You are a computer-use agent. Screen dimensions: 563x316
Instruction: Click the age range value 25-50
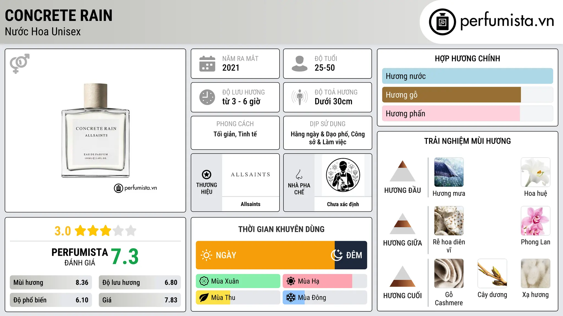pyautogui.click(x=325, y=68)
